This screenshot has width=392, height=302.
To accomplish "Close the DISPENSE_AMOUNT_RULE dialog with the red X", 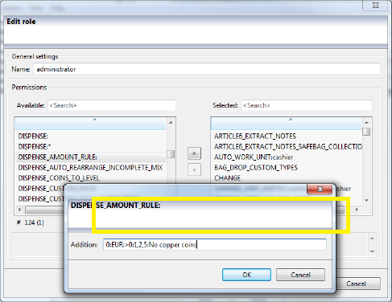I will click(320, 190).
